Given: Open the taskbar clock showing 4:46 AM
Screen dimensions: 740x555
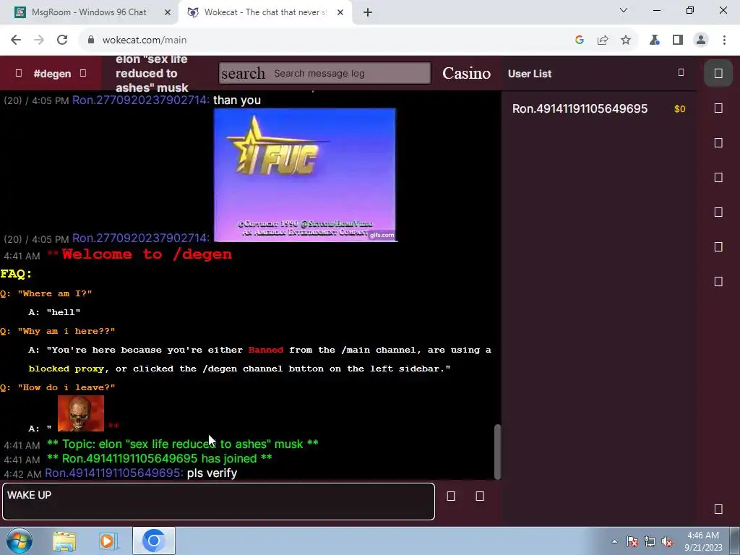Looking at the screenshot, I should pos(703,541).
